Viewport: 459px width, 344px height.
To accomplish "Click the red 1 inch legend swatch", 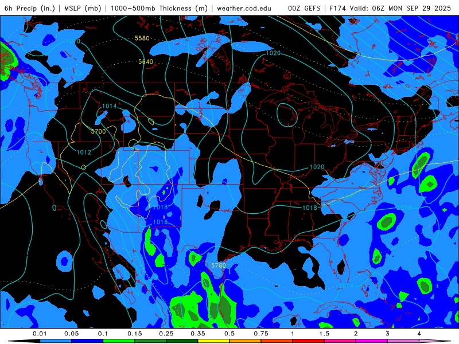I will [x=309, y=341].
